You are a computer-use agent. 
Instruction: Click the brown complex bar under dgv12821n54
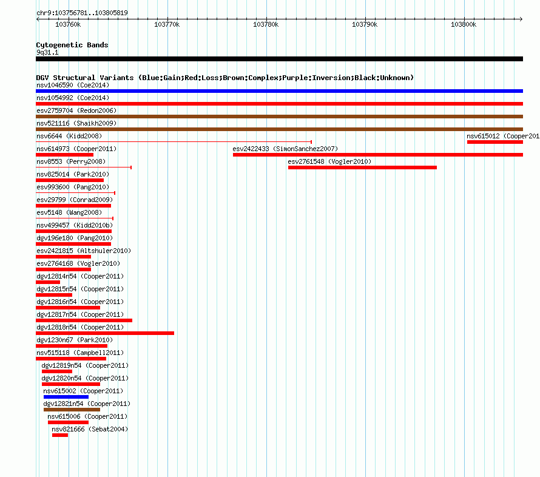(x=72, y=410)
